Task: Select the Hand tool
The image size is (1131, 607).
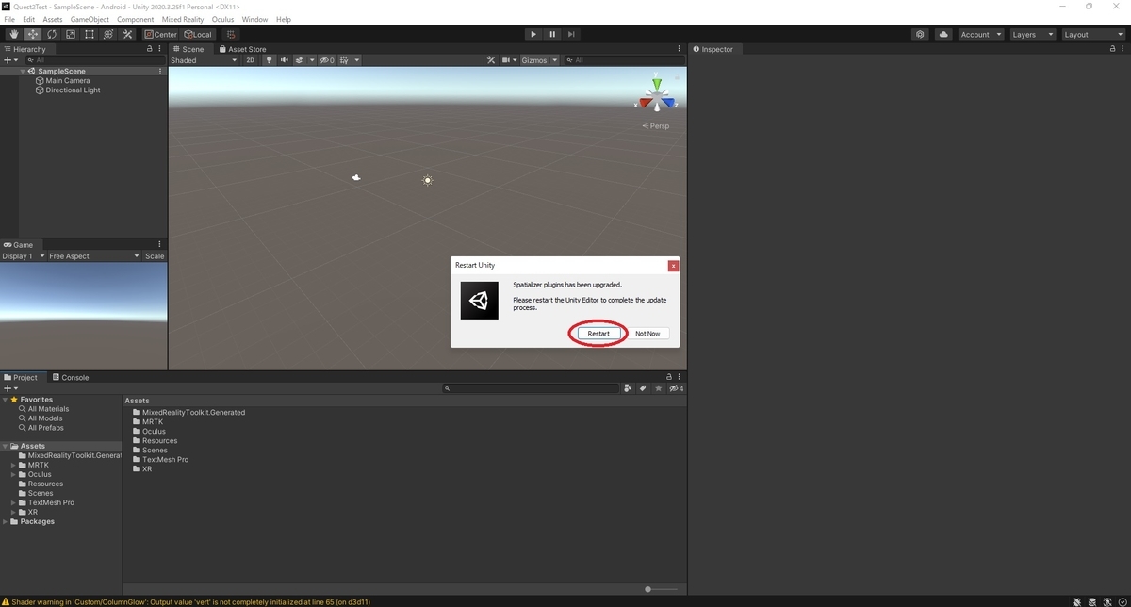Action: point(13,34)
